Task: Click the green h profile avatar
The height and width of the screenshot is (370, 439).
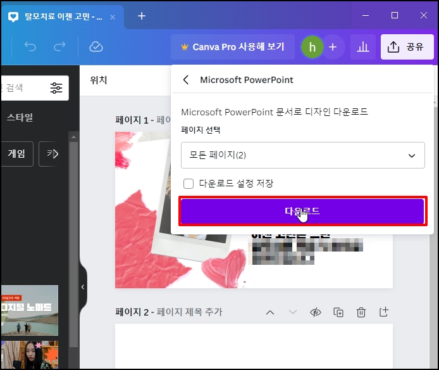Action: (x=312, y=47)
